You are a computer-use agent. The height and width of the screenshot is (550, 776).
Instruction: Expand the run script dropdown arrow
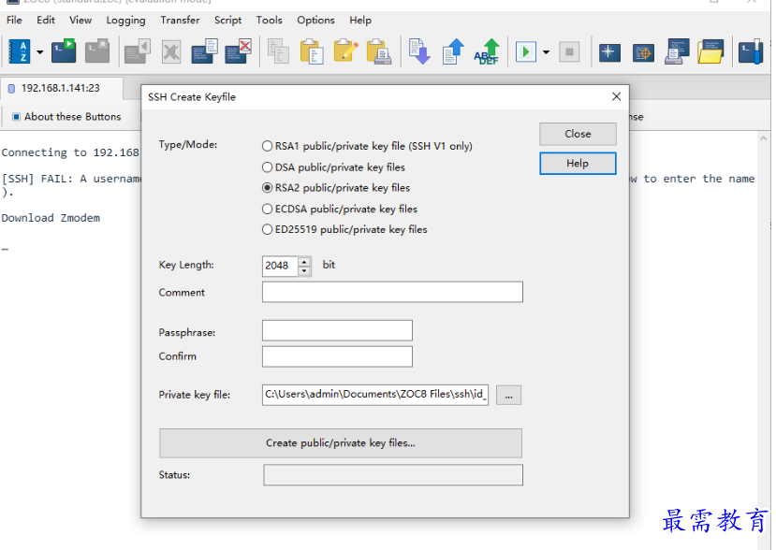pyautogui.click(x=546, y=52)
